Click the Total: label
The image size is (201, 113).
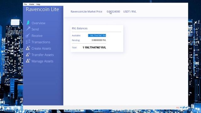point(74,47)
